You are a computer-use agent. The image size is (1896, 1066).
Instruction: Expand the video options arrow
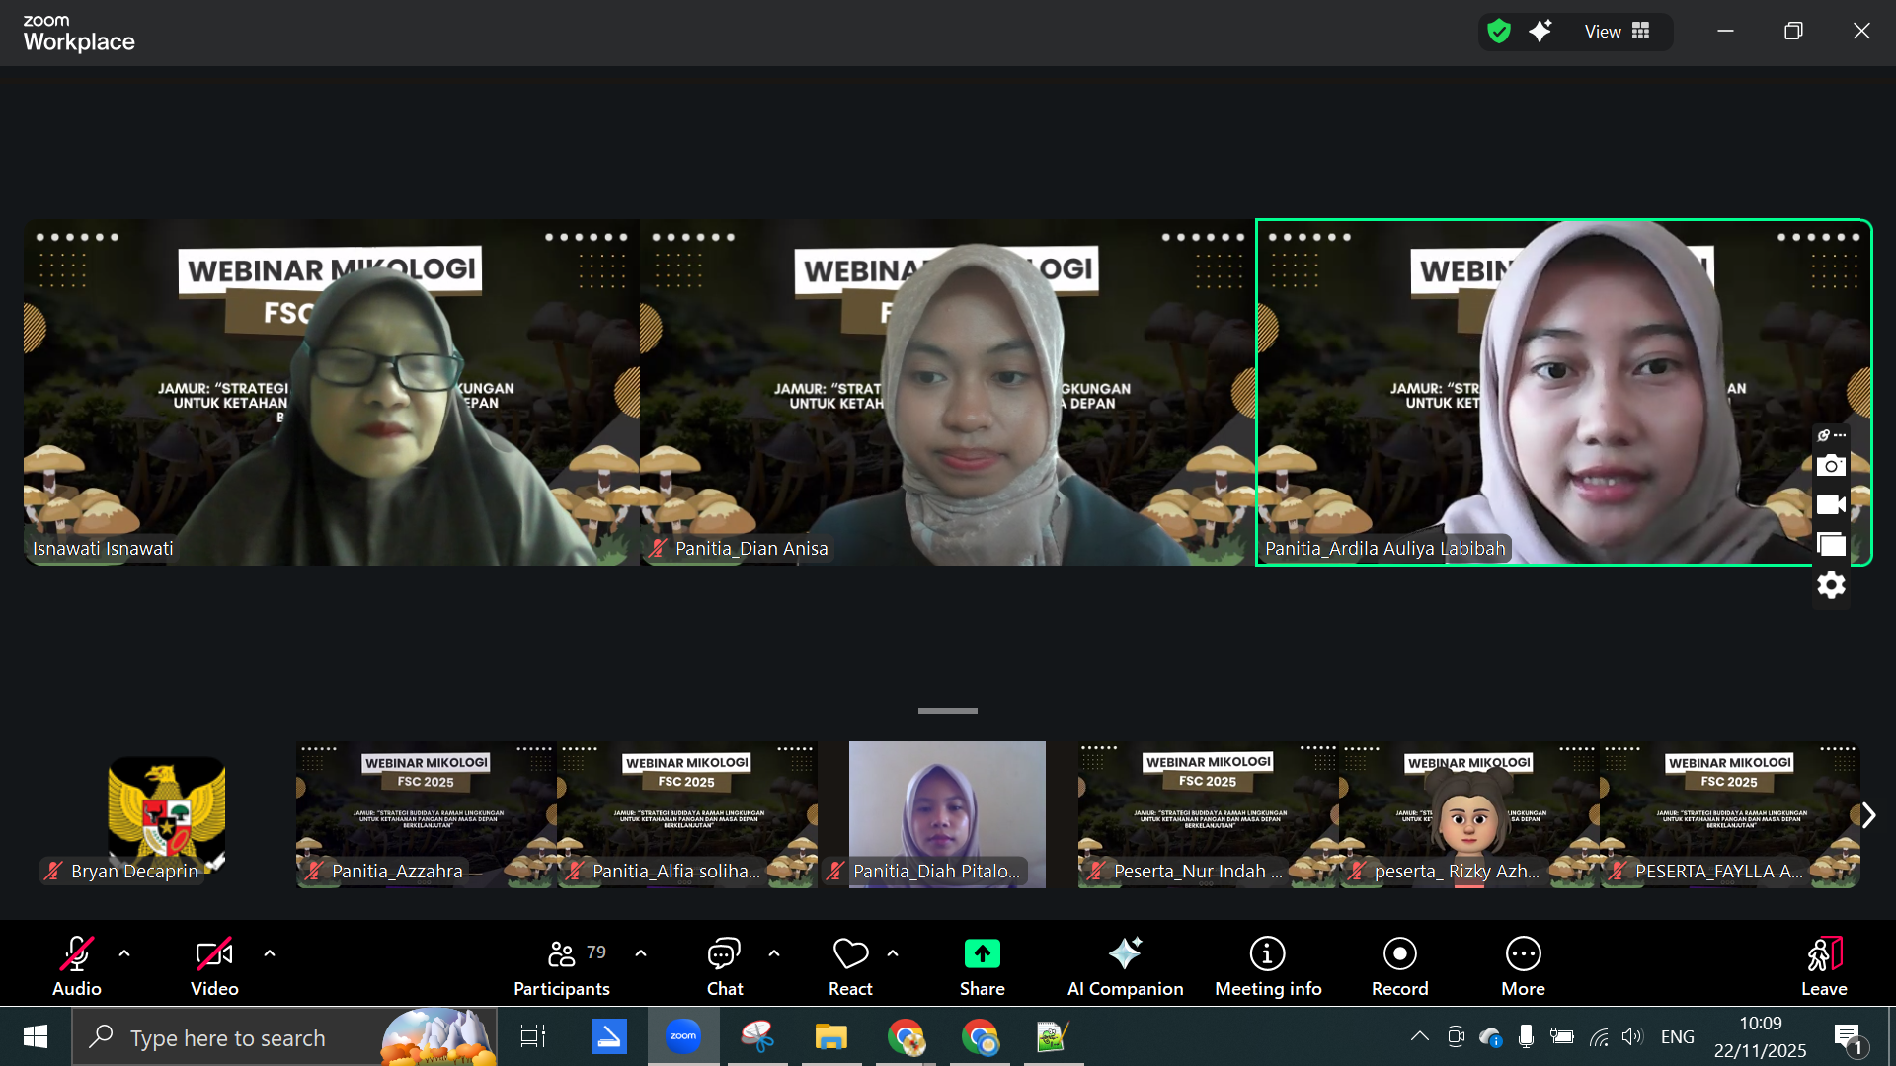270,953
